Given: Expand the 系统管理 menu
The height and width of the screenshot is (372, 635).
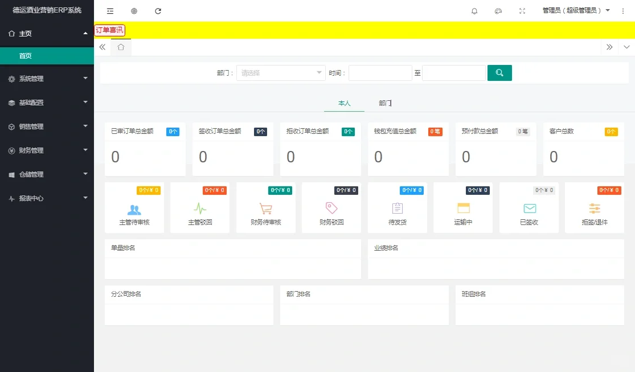Looking at the screenshot, I should pos(47,79).
